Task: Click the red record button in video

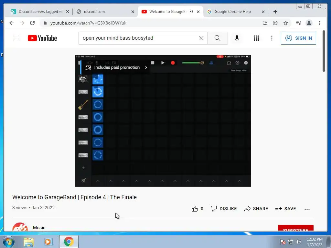Action: (173, 63)
